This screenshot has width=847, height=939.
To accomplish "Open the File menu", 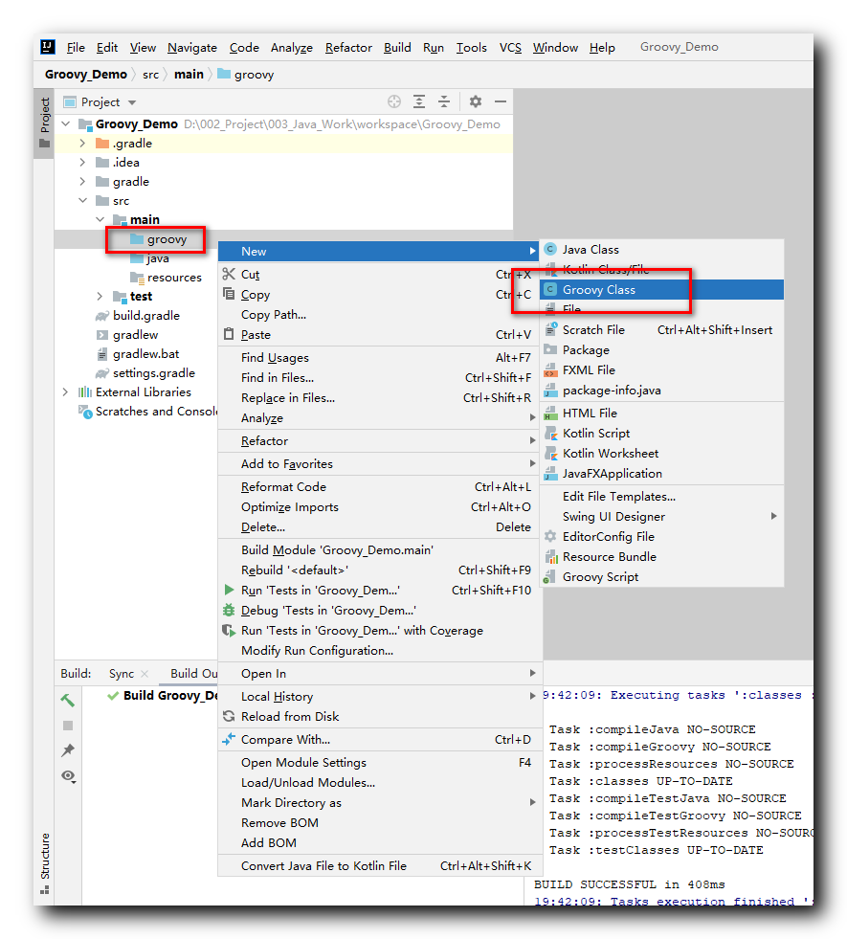I will pos(76,47).
